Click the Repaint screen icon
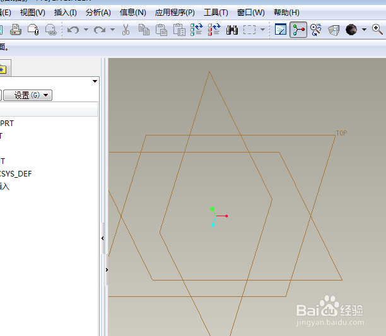386x336 pixels. [281, 30]
